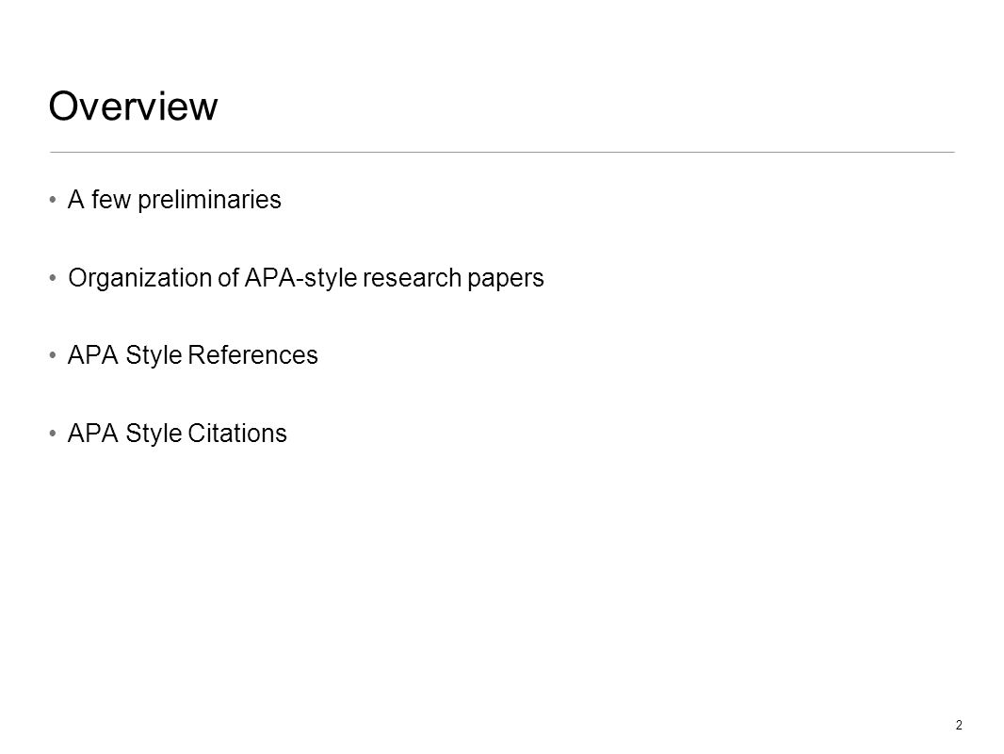Select the 'APA Style Citations' line
Screen dimensions: 1004x754
pyautogui.click(x=177, y=434)
